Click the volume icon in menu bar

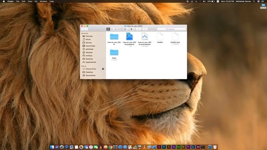[x=204, y=1]
